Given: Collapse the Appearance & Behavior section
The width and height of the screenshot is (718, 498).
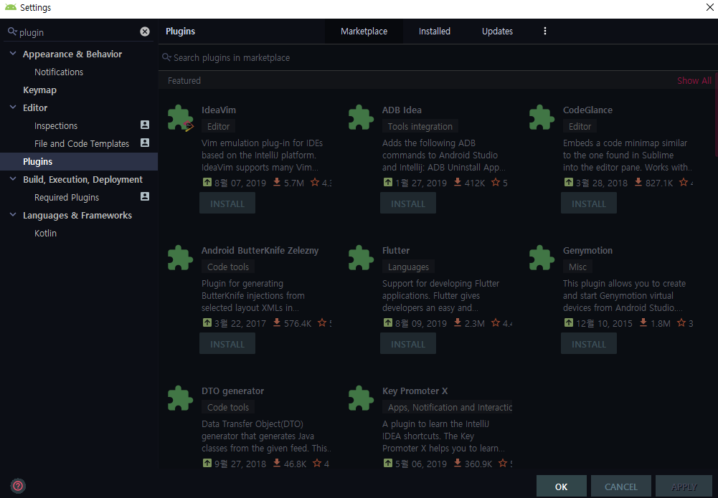Looking at the screenshot, I should (x=13, y=54).
